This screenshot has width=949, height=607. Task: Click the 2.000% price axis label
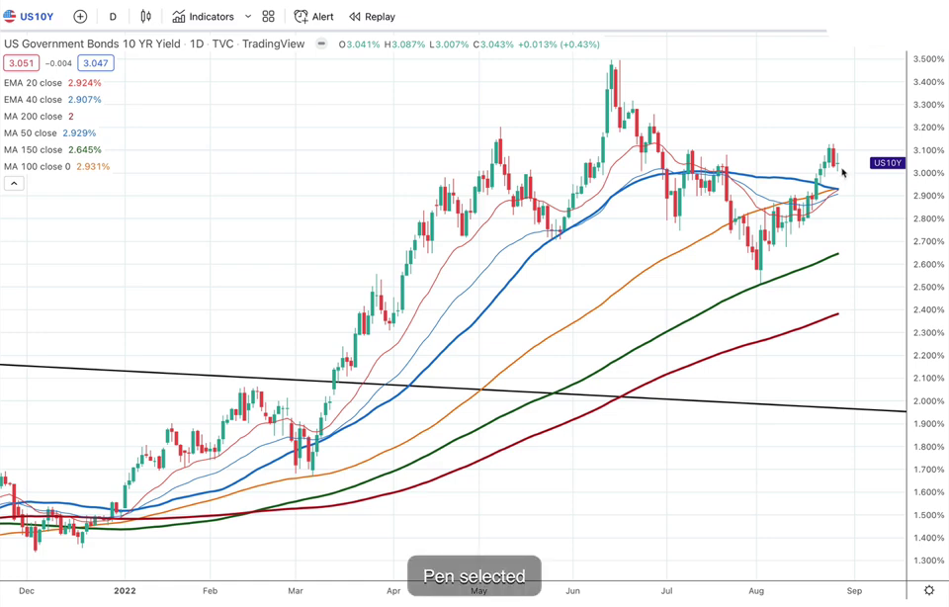[x=928, y=401]
